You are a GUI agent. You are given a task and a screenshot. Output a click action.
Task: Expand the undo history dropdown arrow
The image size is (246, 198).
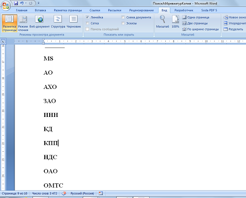[26, 3]
